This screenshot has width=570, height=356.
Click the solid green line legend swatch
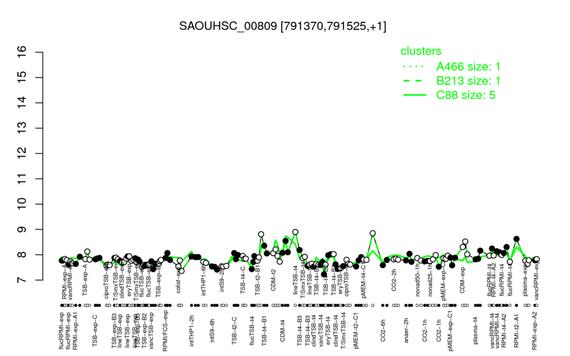(415, 95)
